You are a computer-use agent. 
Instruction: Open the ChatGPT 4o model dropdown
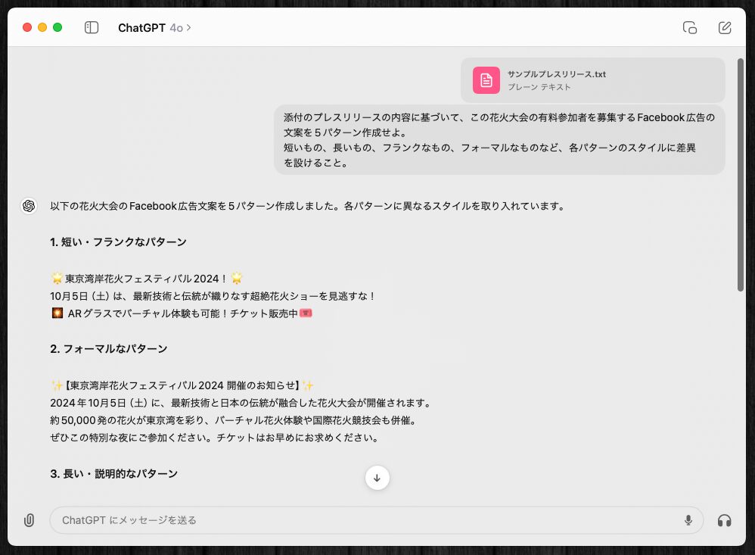pos(154,28)
